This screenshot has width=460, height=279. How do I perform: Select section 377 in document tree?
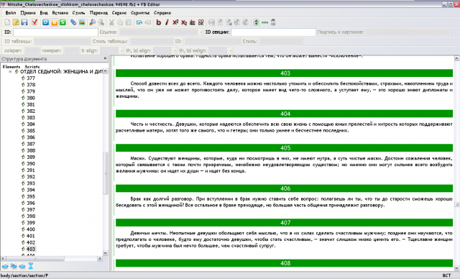31,78
